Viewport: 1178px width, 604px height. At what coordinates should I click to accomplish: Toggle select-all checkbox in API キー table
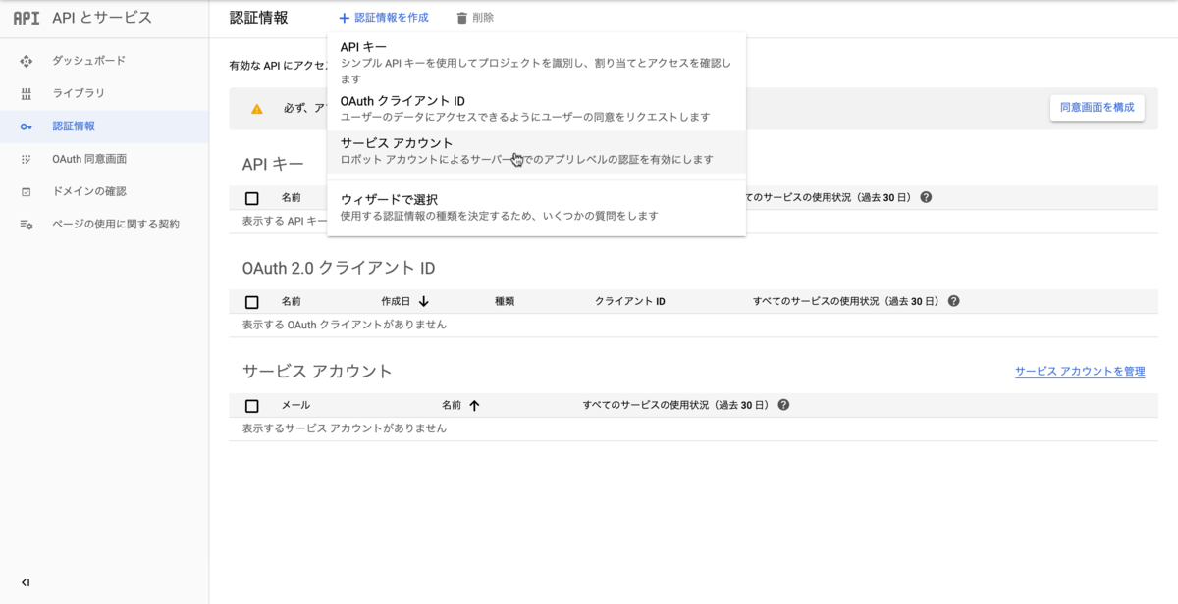click(x=252, y=198)
